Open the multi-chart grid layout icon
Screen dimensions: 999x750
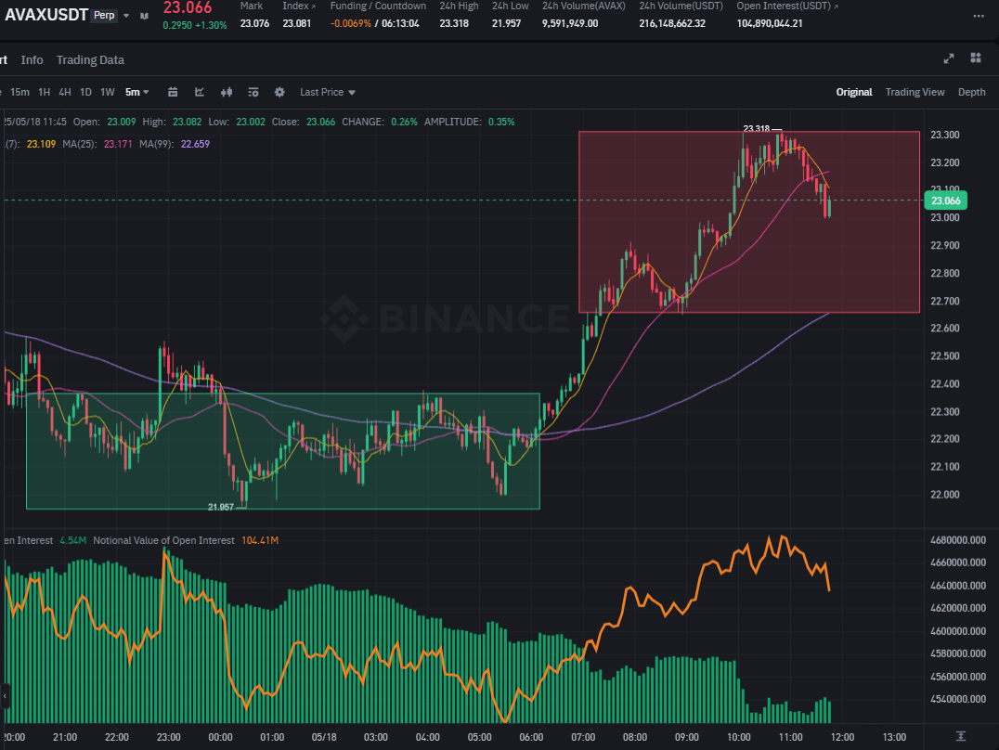click(976, 58)
